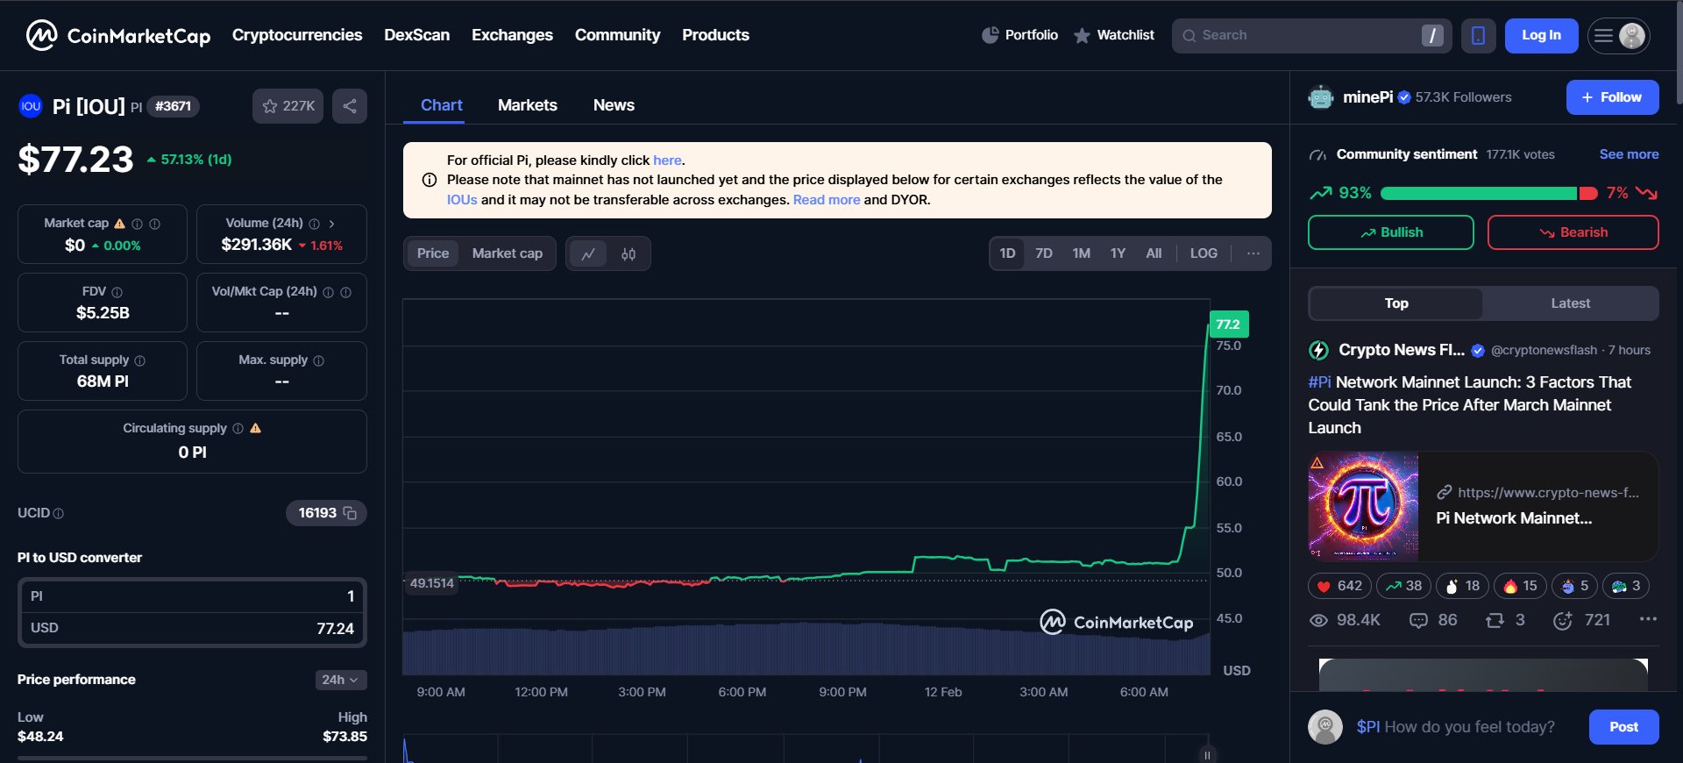
Task: Click the chart range pause handle
Action: tap(1207, 754)
